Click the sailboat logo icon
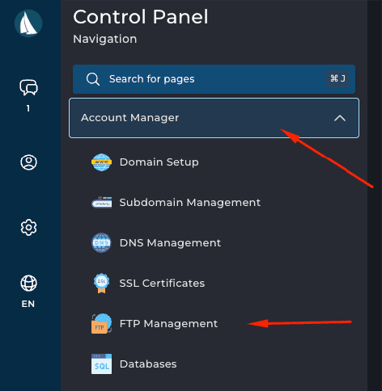This screenshot has width=382, height=391. (x=28, y=23)
